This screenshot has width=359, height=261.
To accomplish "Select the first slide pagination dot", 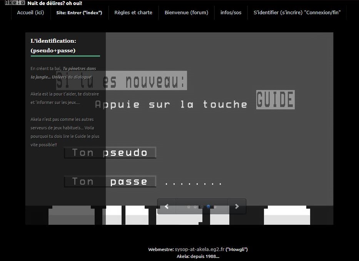I will coord(189,207).
